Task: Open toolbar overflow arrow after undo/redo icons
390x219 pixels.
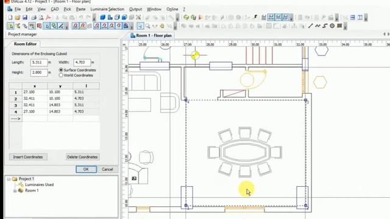Action: click(x=94, y=18)
